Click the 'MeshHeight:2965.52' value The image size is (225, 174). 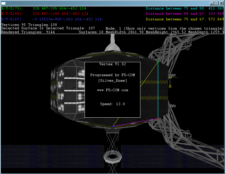[166, 32]
